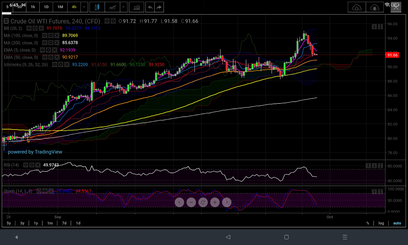Open the indicators chart icon in toolbar
Screen dimensions: 408x245
click(136, 7)
